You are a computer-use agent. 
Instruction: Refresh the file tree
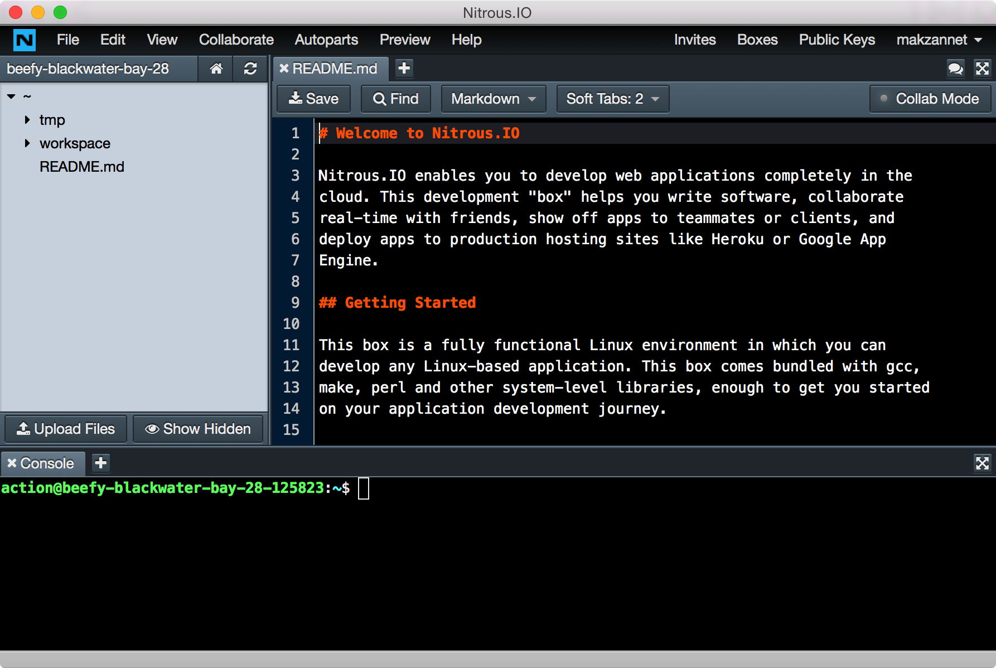[250, 69]
